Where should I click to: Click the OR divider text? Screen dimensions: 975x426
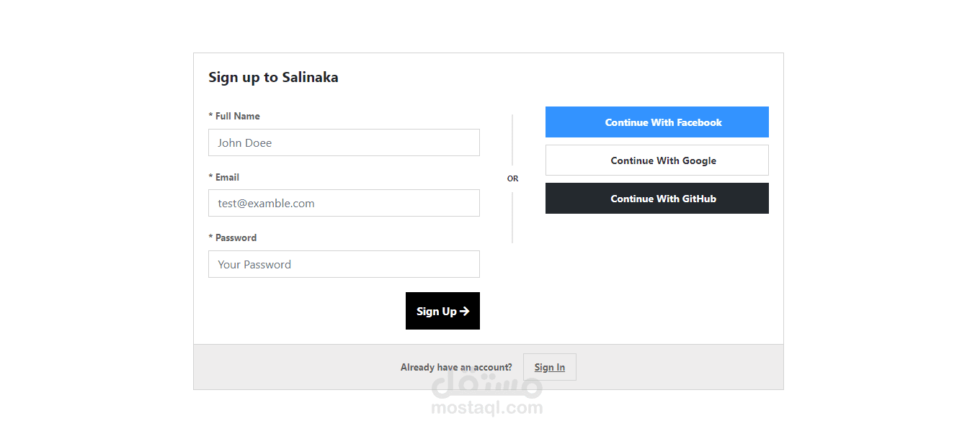tap(512, 178)
